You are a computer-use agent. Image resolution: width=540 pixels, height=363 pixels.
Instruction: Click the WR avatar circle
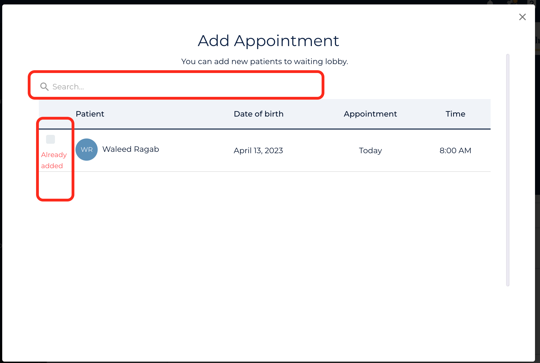87,150
